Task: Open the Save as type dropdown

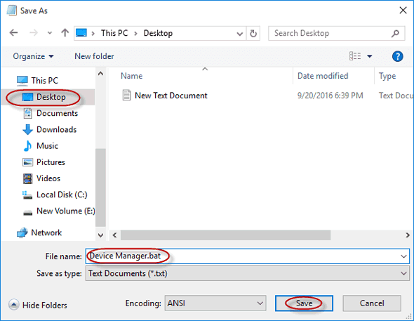Action: point(248,273)
